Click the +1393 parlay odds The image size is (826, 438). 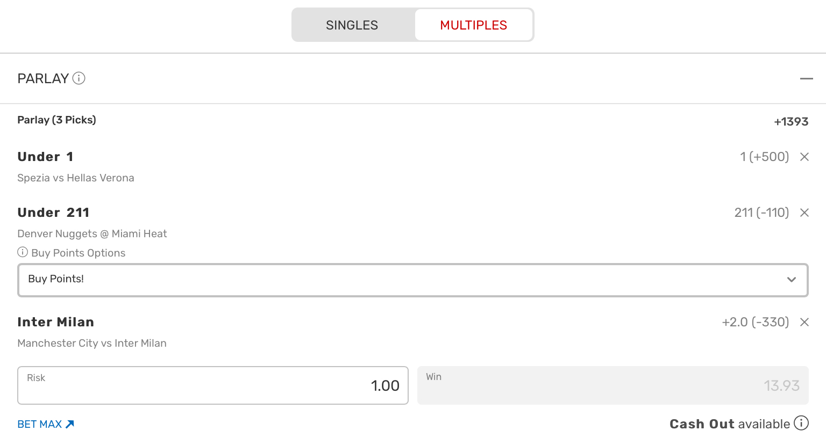pyautogui.click(x=791, y=122)
